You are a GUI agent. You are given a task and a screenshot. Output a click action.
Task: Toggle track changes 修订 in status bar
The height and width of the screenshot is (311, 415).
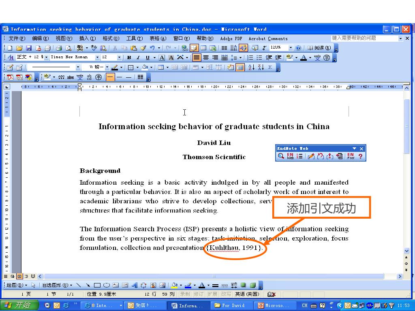(198, 294)
